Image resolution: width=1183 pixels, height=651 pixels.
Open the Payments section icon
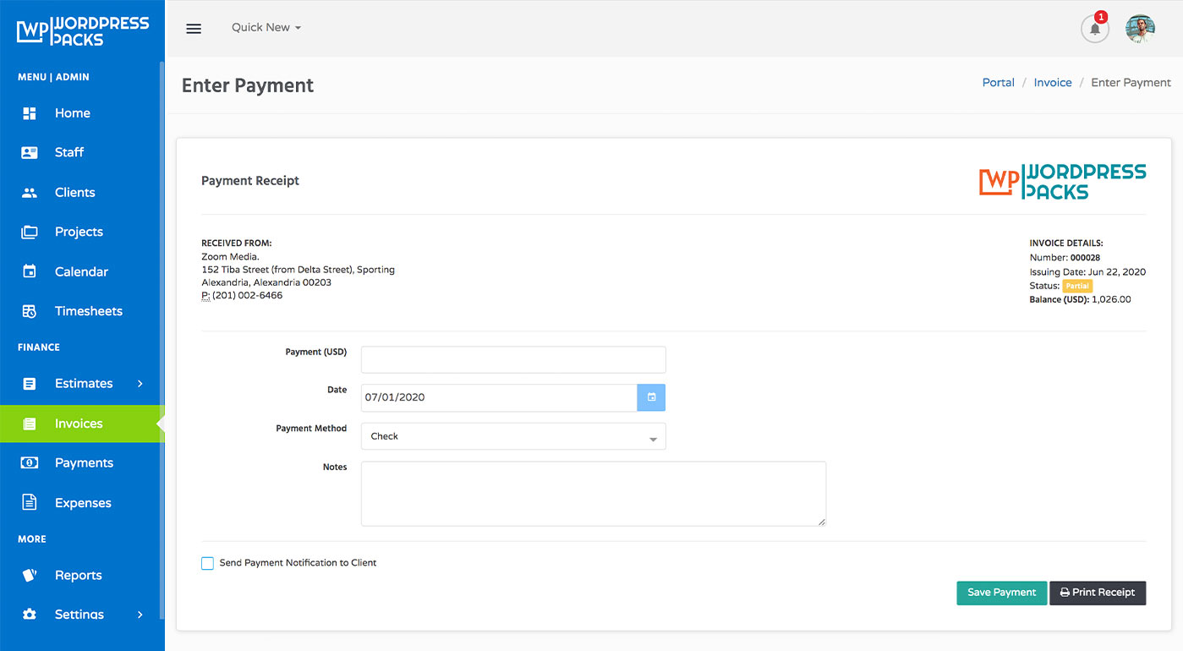[30, 462]
